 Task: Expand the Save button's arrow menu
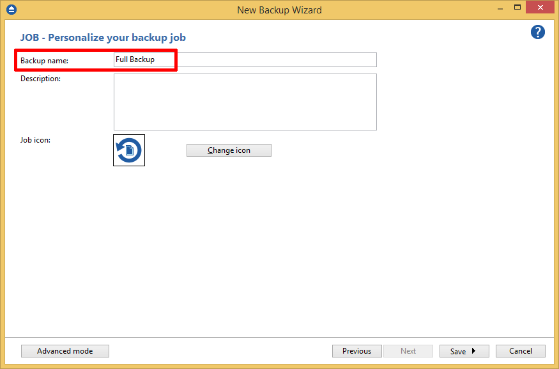pos(474,351)
